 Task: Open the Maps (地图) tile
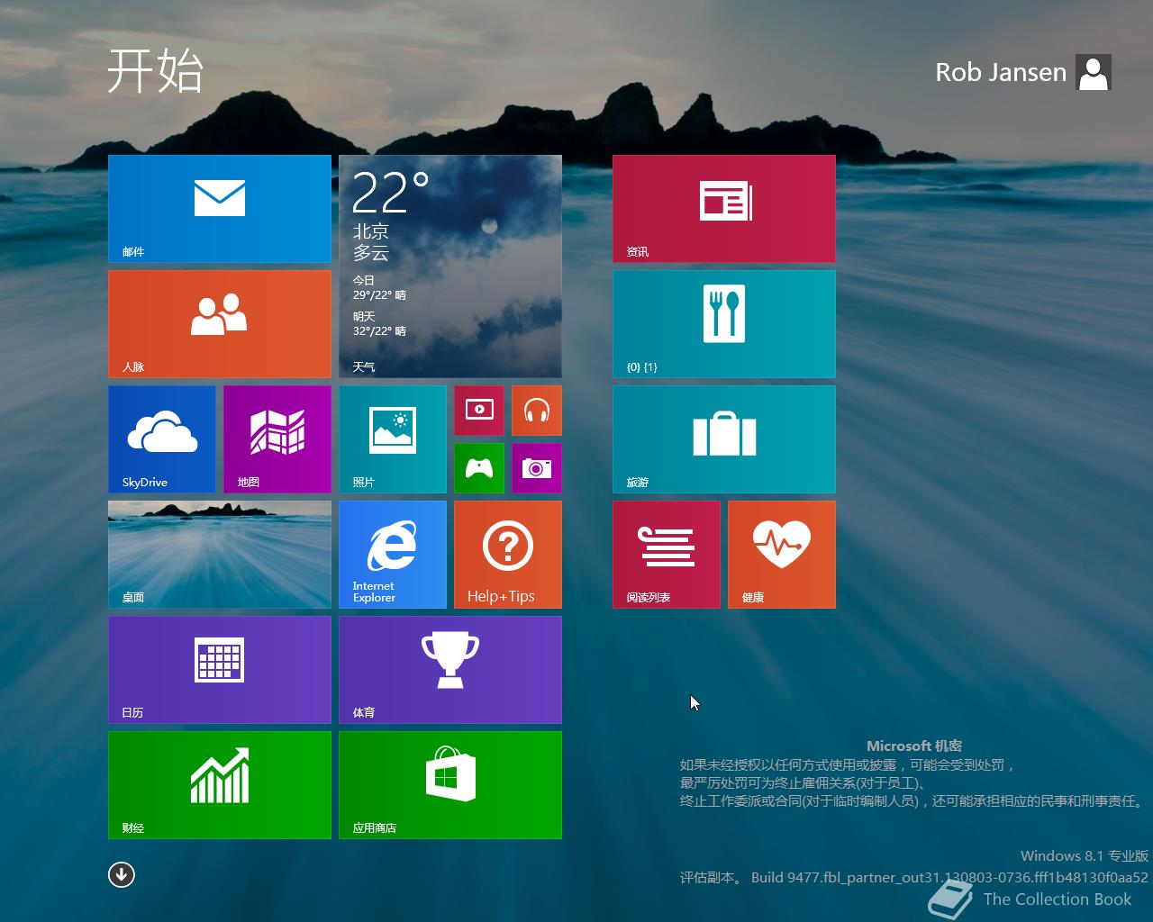tap(277, 439)
